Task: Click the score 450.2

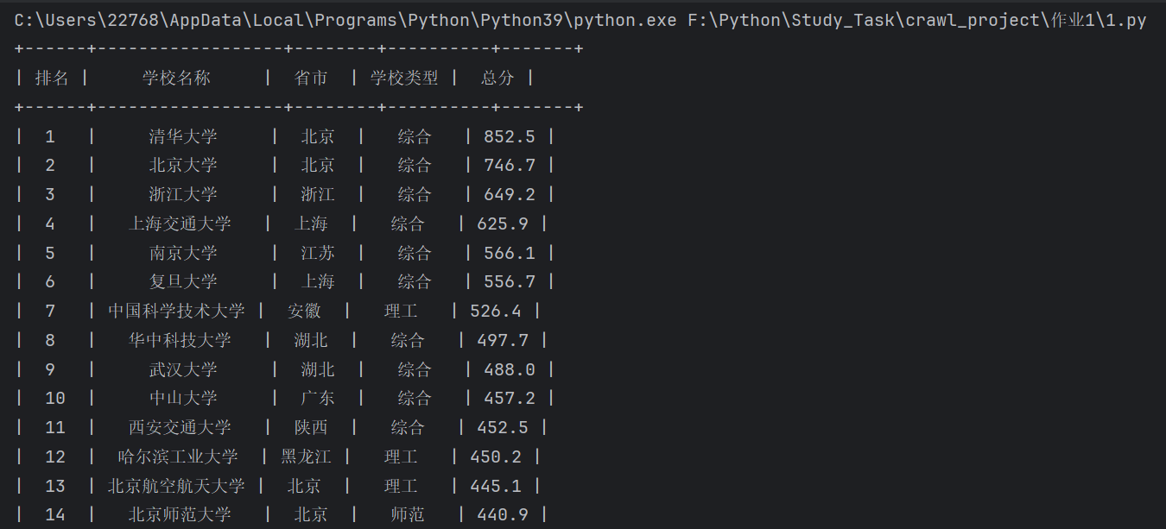Action: pyautogui.click(x=496, y=457)
